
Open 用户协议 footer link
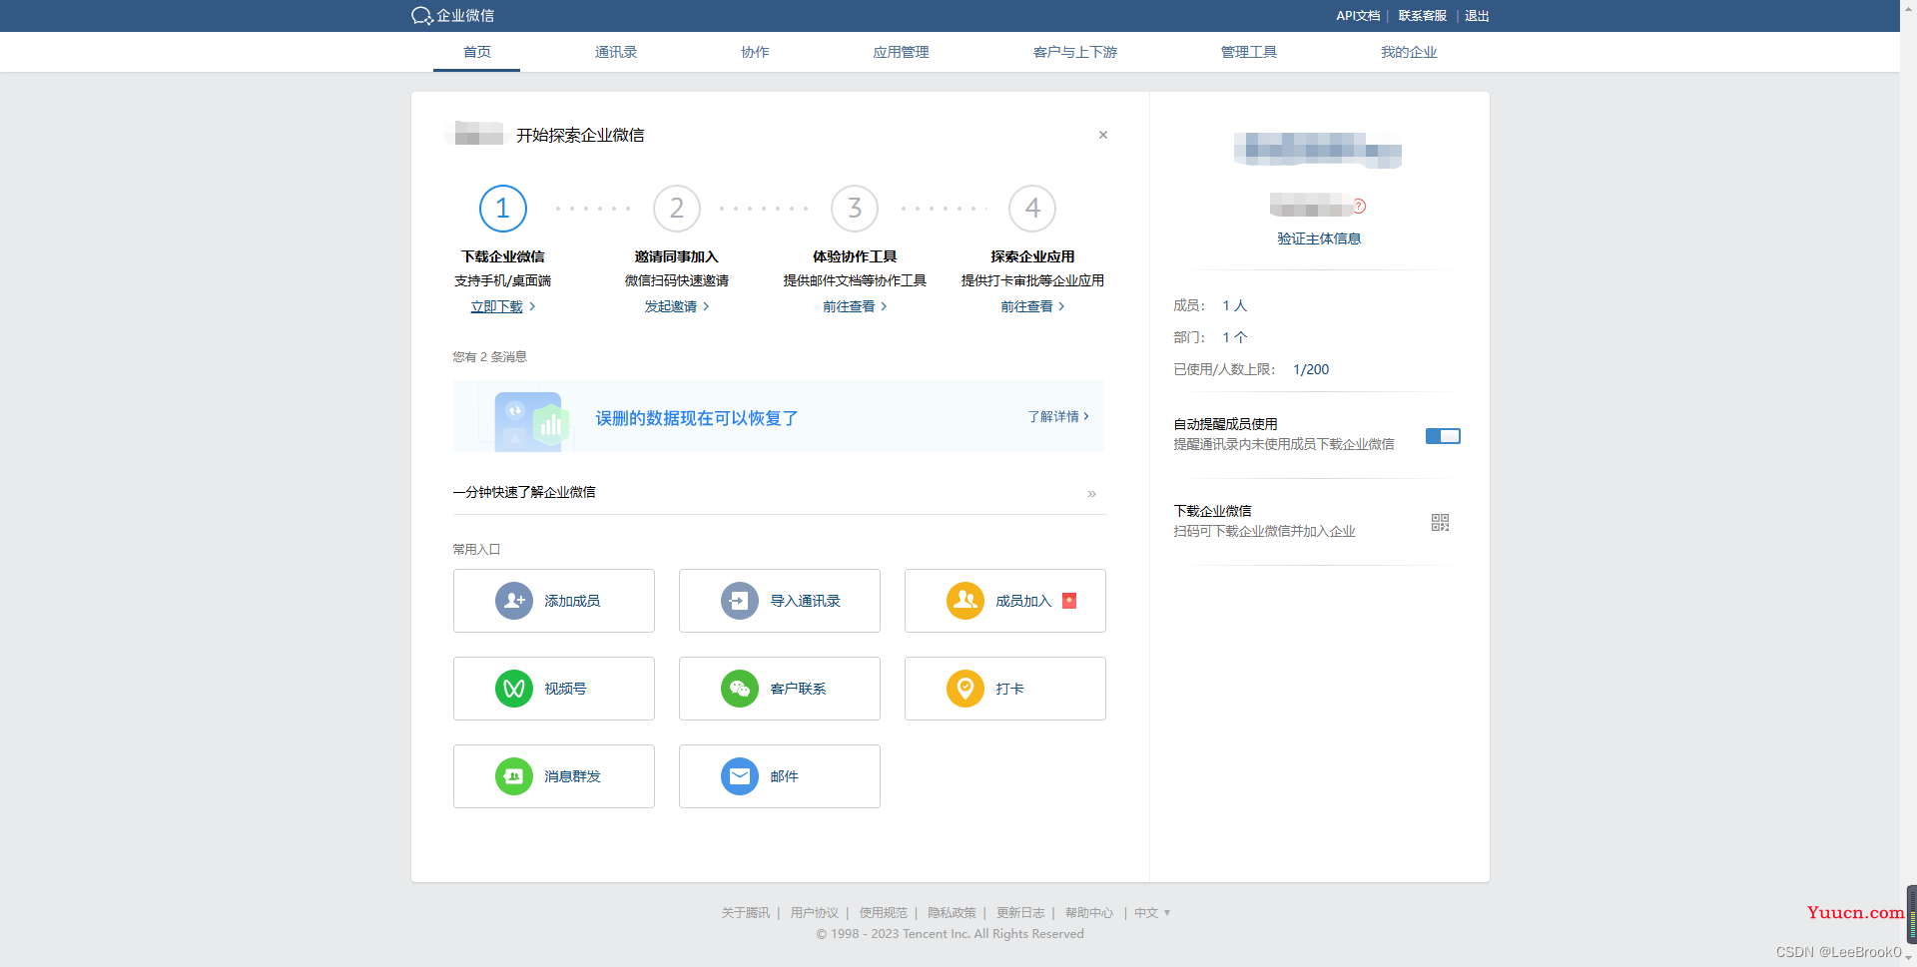(815, 913)
